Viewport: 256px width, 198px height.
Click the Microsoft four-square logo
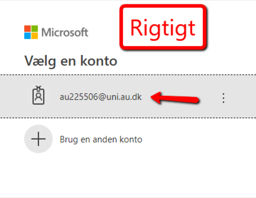(x=31, y=32)
